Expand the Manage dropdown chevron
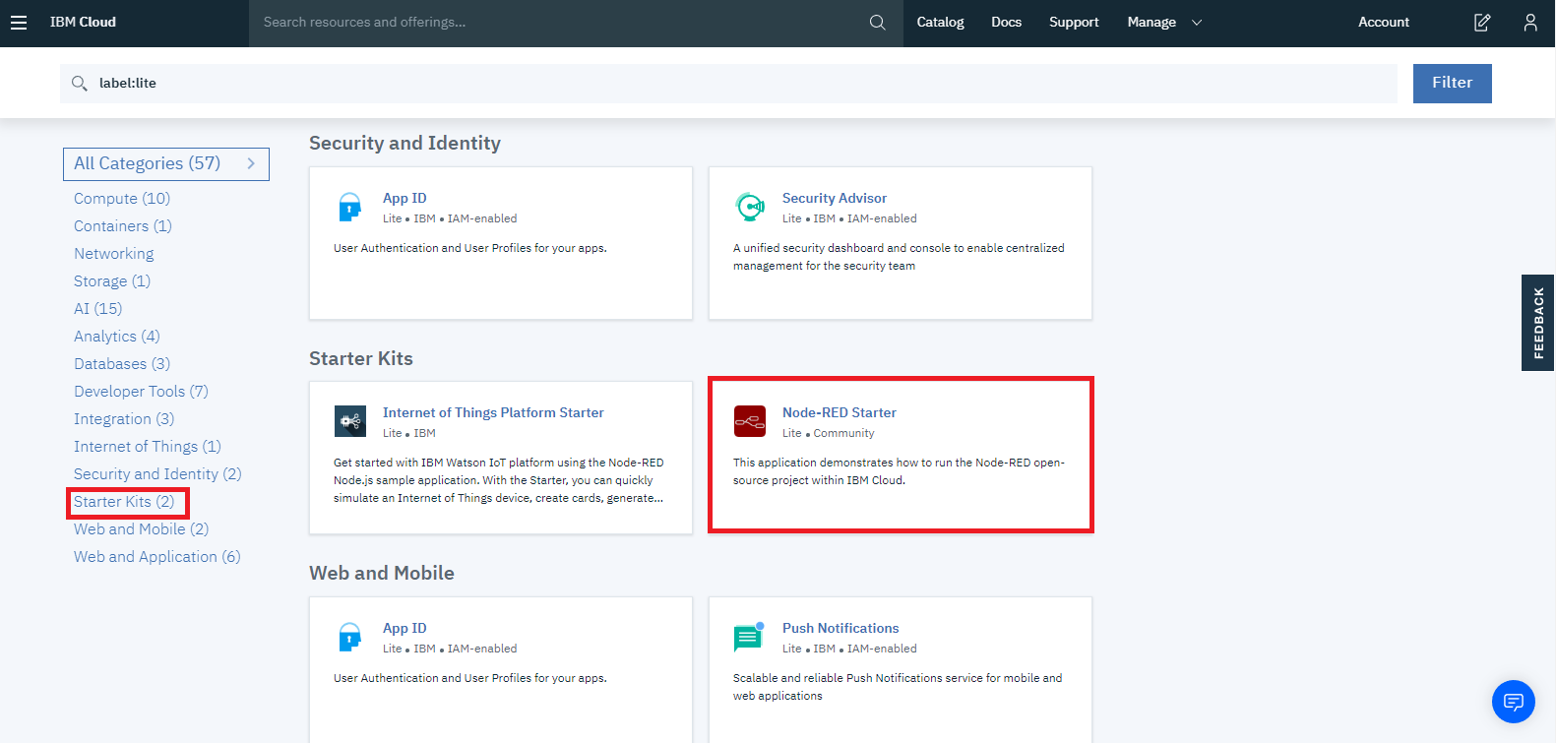The height and width of the screenshot is (743, 1556). coord(1197,23)
